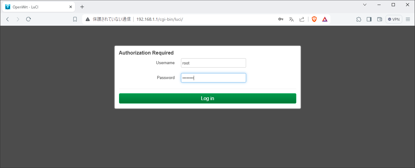Screen dimensions: 415x168
Task: Open Brave Shields lion icon
Action: [x=314, y=19]
